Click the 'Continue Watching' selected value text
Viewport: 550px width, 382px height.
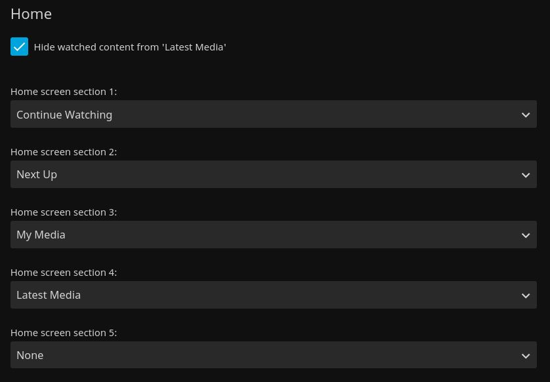click(64, 115)
